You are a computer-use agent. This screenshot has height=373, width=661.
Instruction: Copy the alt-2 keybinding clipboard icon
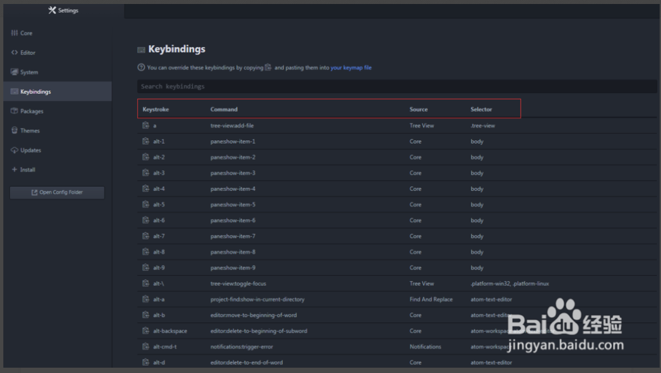coord(145,157)
